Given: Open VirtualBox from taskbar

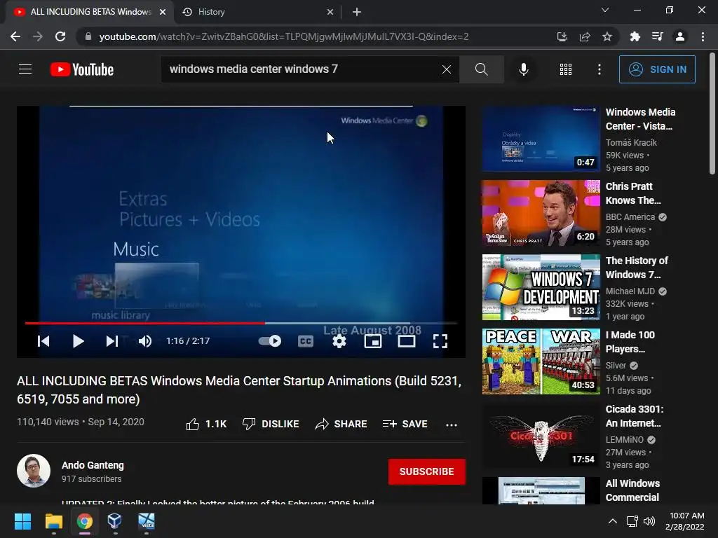Looking at the screenshot, I should pyautogui.click(x=114, y=521).
